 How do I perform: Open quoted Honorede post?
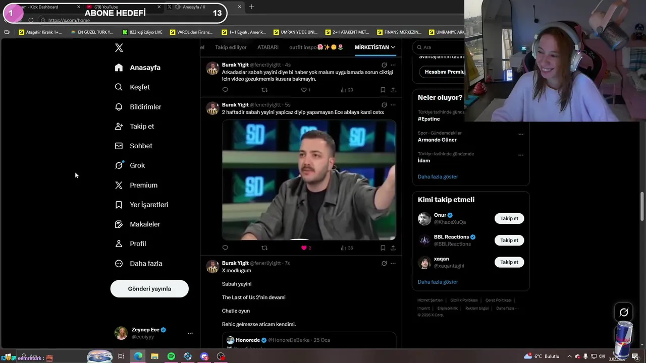pos(309,340)
